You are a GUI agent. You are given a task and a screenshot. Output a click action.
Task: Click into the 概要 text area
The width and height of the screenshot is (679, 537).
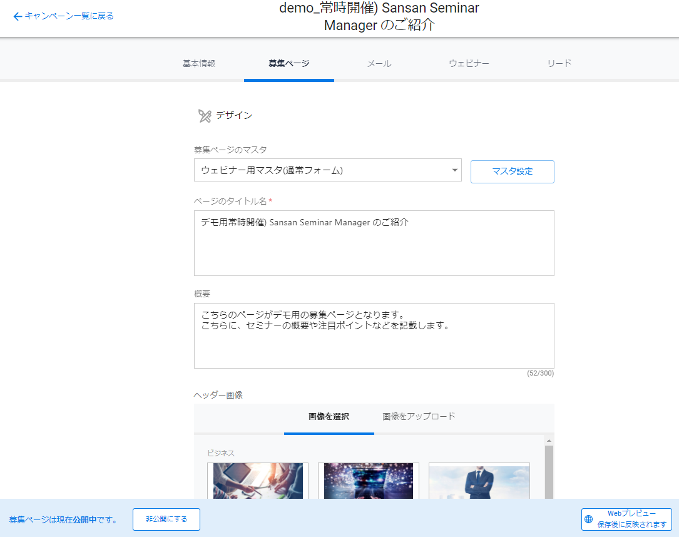pyautogui.click(x=374, y=335)
